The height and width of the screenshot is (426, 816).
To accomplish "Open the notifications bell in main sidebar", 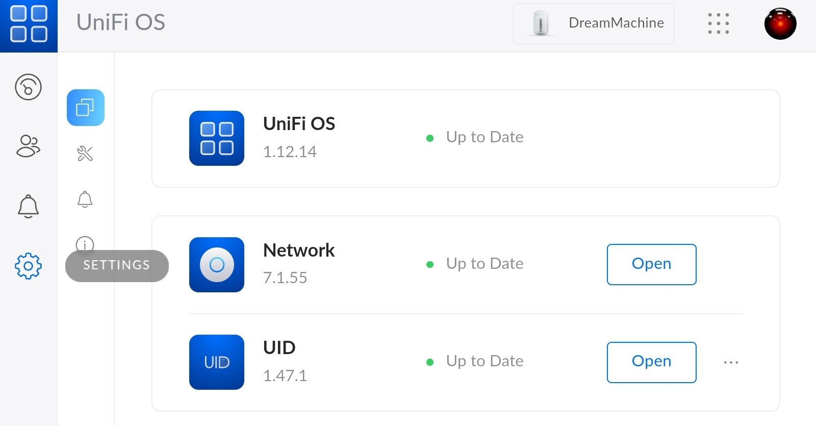I will [28, 206].
